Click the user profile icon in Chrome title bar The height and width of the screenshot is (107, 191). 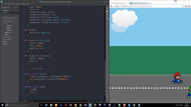point(175,1)
